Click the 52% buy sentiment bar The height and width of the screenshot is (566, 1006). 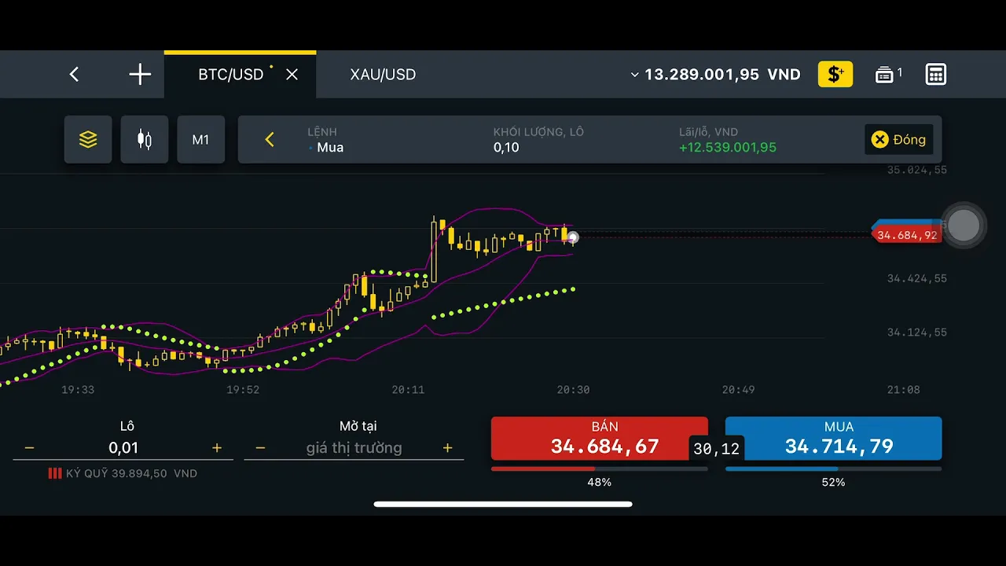tap(833, 469)
